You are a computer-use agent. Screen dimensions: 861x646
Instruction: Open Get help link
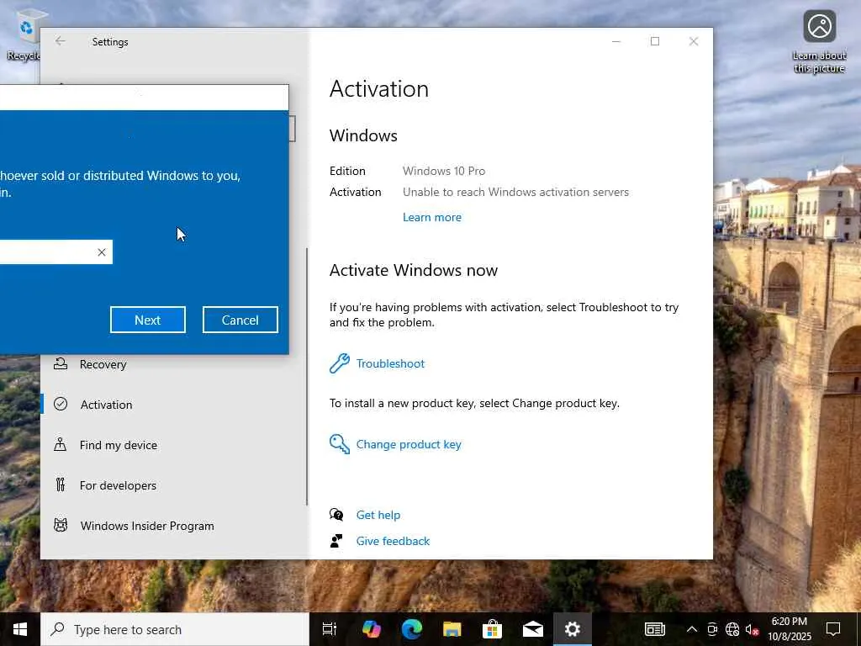[378, 515]
